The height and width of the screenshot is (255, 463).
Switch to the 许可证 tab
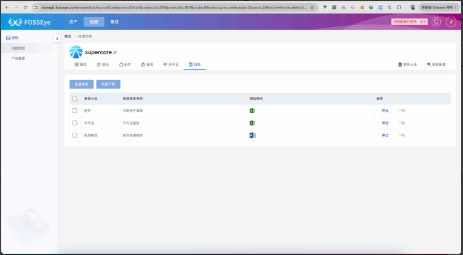coord(171,65)
